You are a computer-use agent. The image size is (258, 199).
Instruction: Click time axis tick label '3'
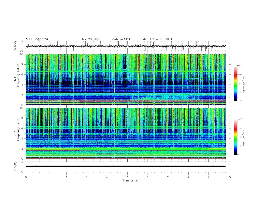pos(87,177)
